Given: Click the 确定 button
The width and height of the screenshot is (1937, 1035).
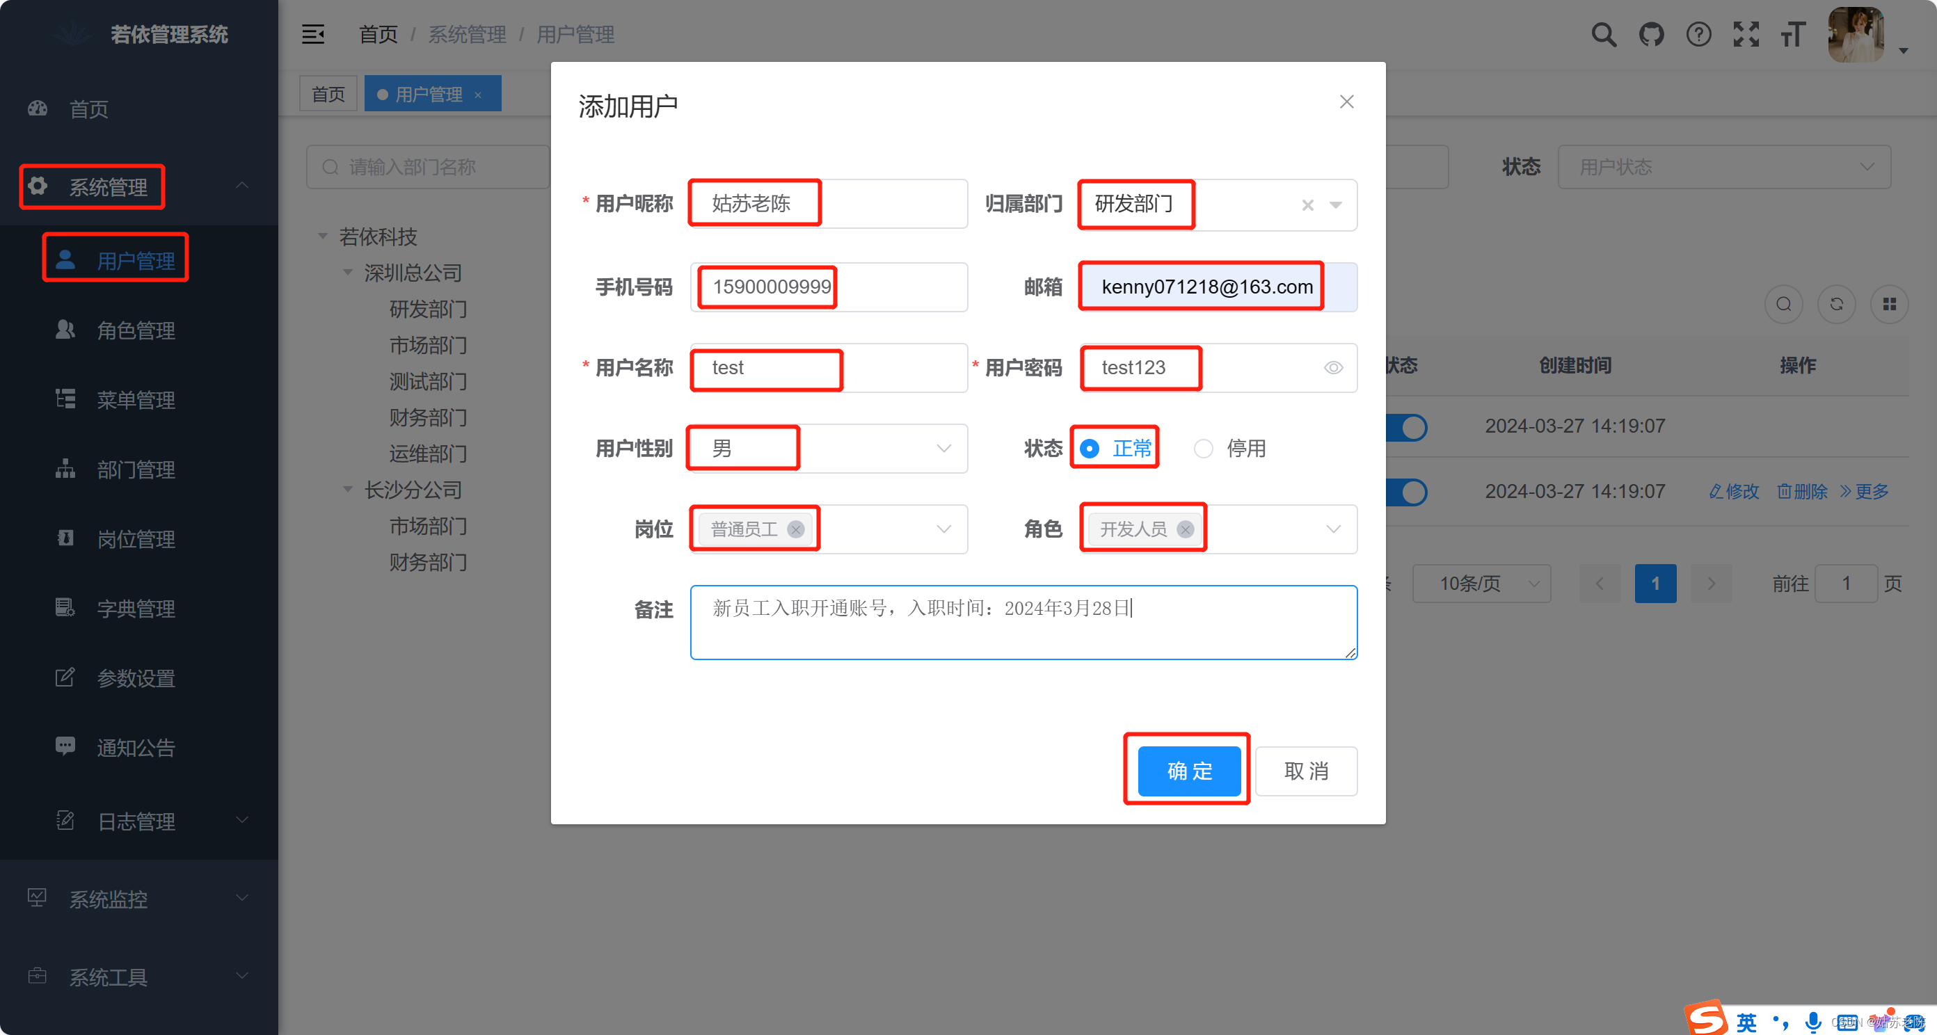Looking at the screenshot, I should coord(1189,771).
